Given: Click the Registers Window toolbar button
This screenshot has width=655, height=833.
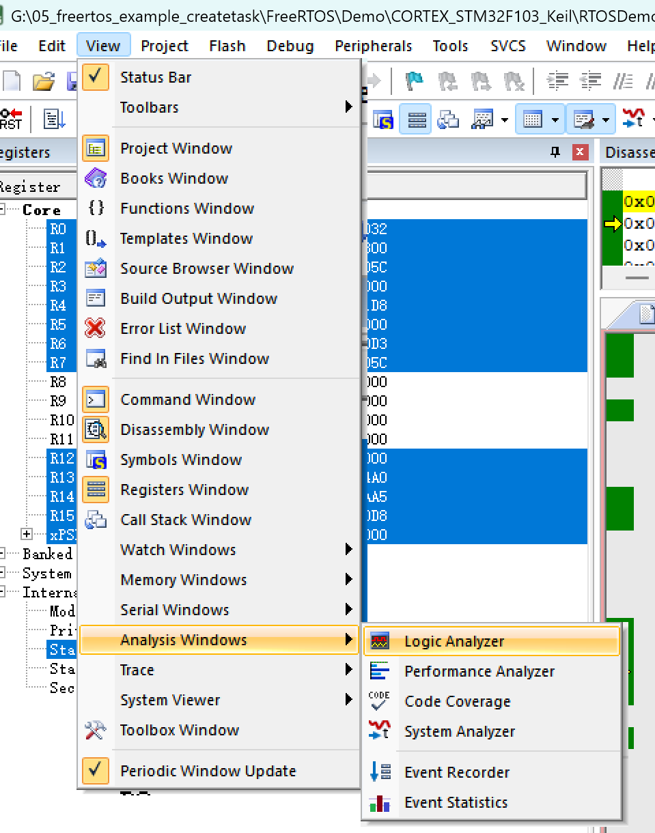Looking at the screenshot, I should click(415, 119).
